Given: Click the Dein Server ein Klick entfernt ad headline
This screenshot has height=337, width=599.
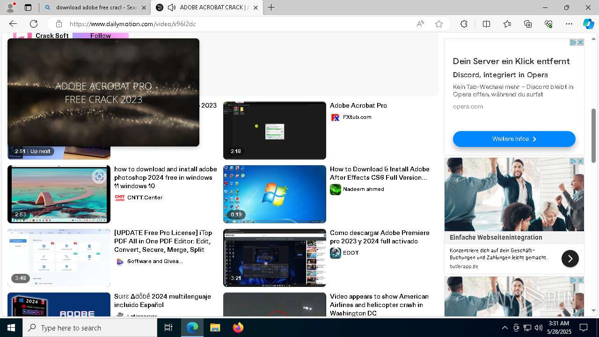Looking at the screenshot, I should (511, 61).
